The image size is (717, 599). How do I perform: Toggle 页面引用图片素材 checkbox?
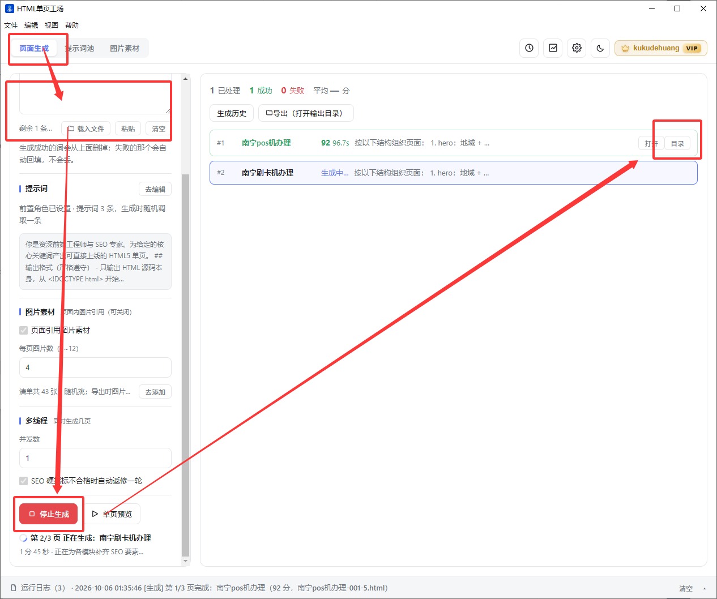pos(24,330)
